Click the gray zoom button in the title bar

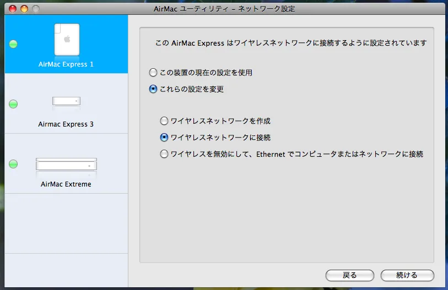point(36,9)
